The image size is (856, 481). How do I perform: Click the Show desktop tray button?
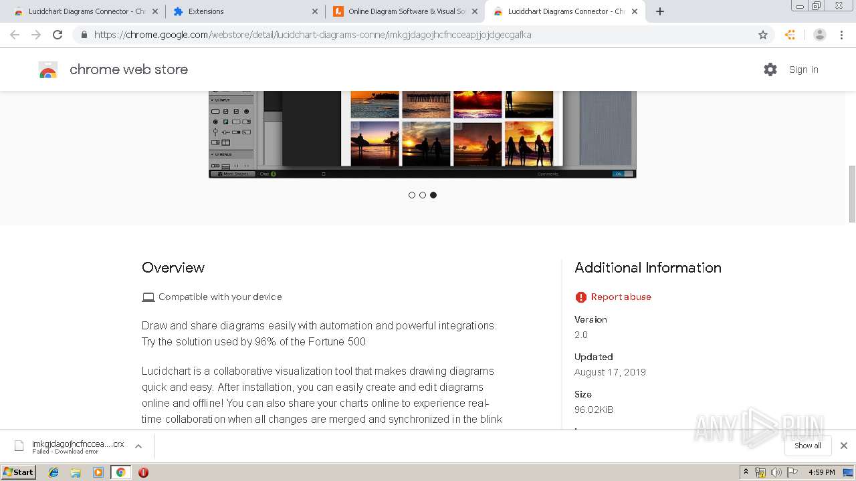848,472
